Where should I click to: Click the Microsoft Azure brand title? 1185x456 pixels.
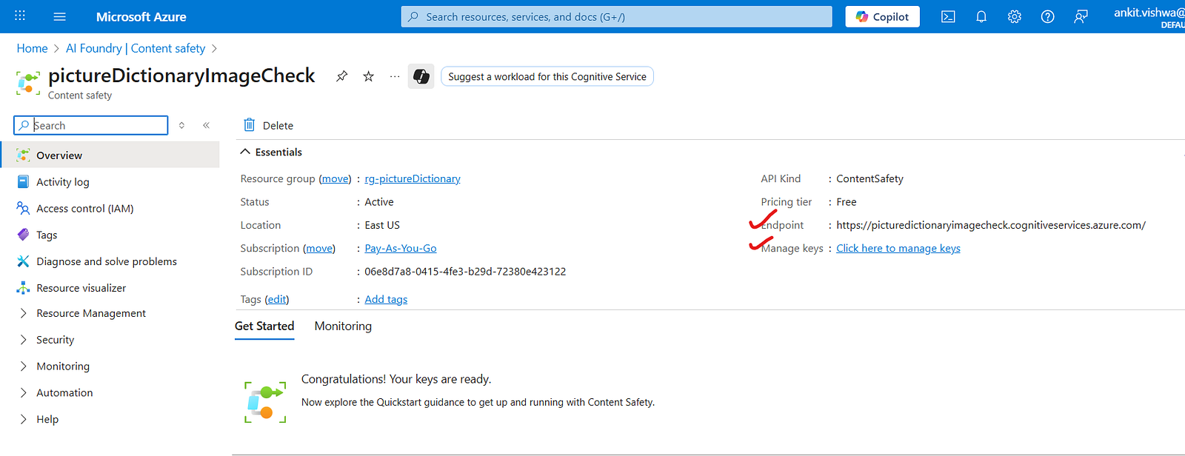tap(141, 16)
